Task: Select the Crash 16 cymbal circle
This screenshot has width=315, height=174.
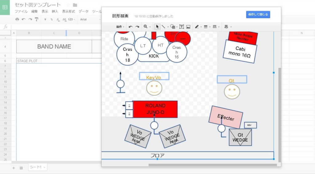Action: tap(177, 52)
